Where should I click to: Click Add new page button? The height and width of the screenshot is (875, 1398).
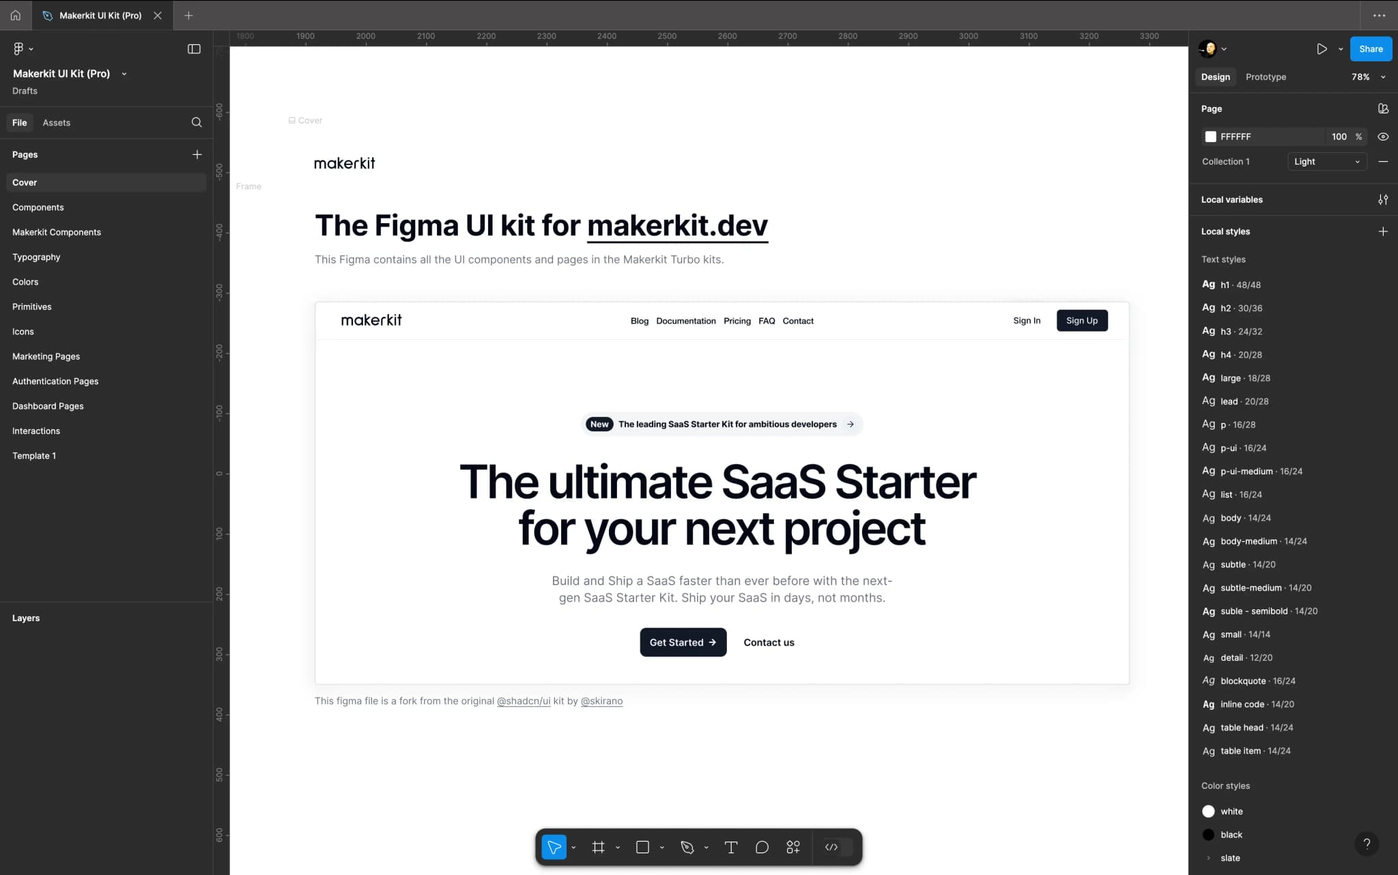[x=197, y=154]
